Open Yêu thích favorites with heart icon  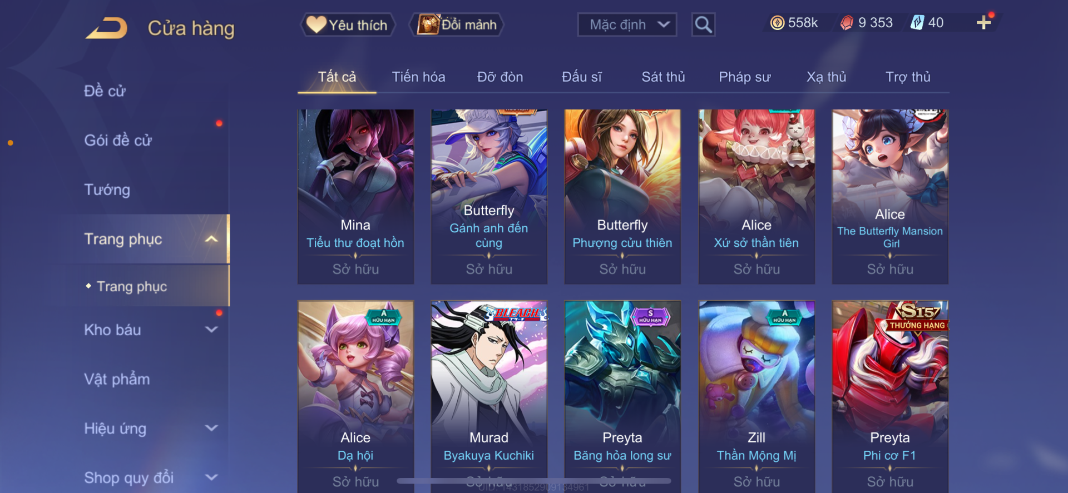tap(348, 25)
